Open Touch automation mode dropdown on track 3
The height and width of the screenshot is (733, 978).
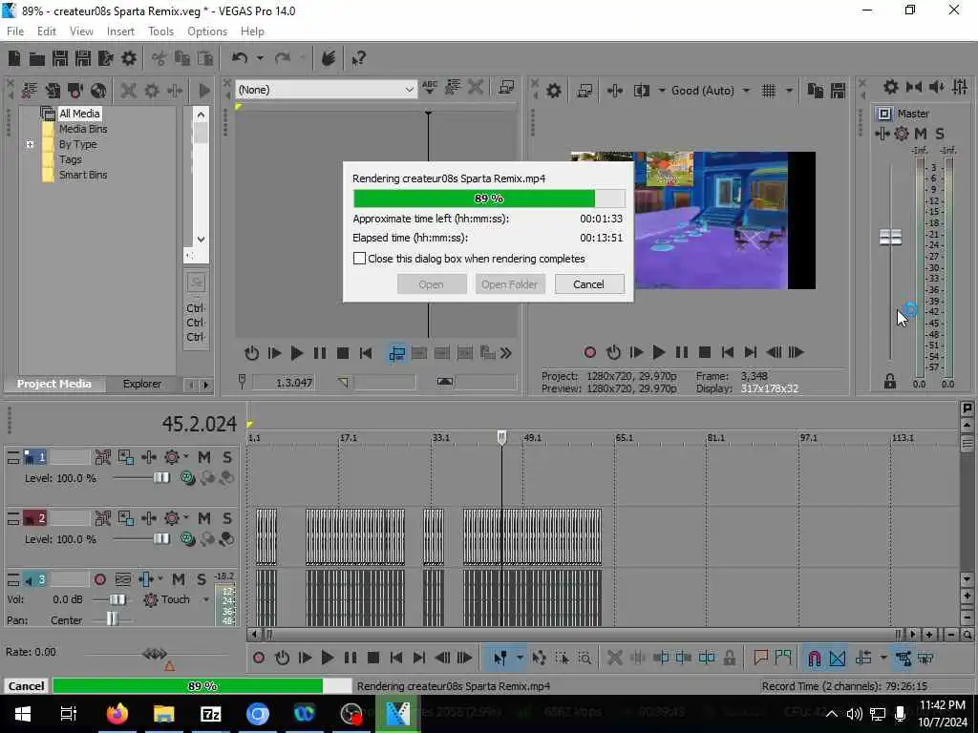(206, 599)
